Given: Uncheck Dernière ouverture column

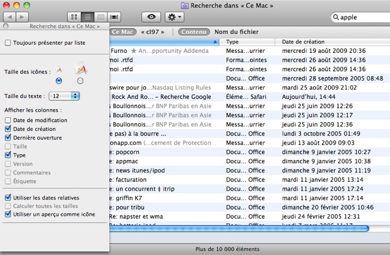Looking at the screenshot, I should click(8, 137).
